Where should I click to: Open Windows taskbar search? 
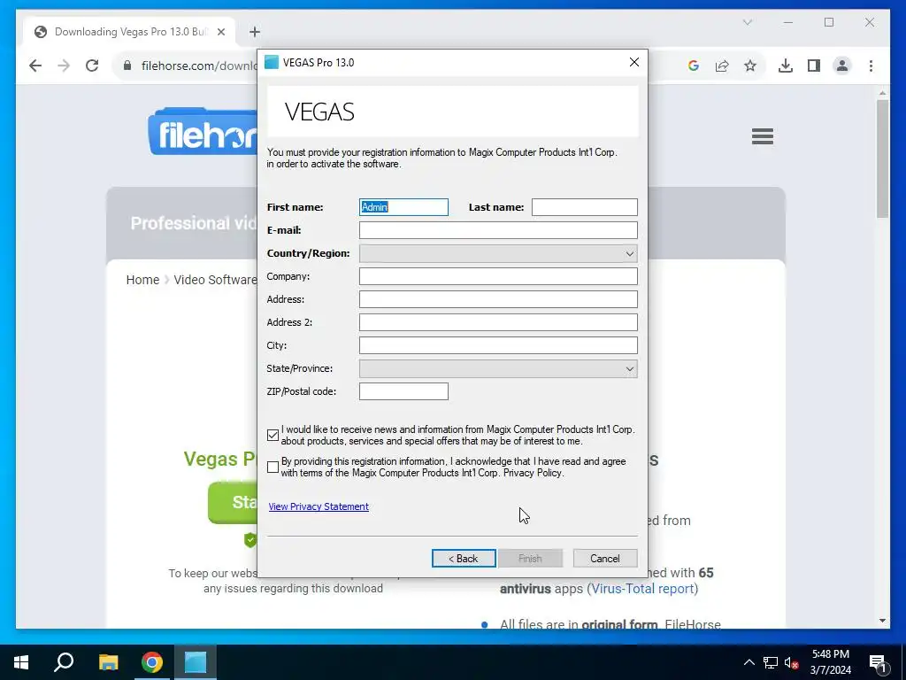tap(64, 662)
